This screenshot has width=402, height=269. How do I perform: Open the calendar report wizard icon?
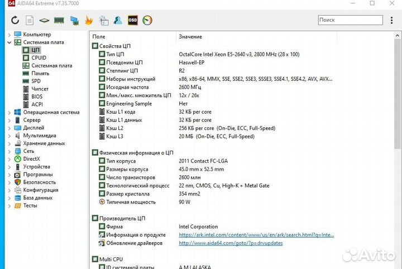click(104, 21)
